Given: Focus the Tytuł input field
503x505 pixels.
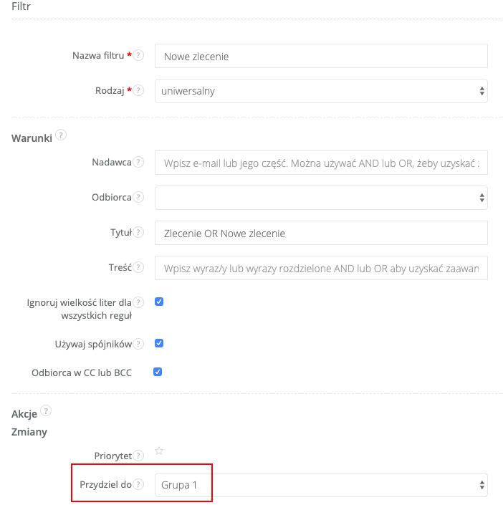Looking at the screenshot, I should coord(321,233).
